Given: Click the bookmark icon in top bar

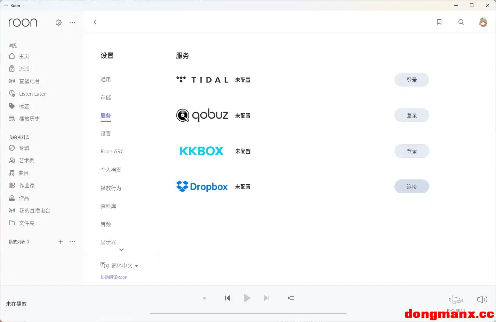Looking at the screenshot, I should coord(439,22).
